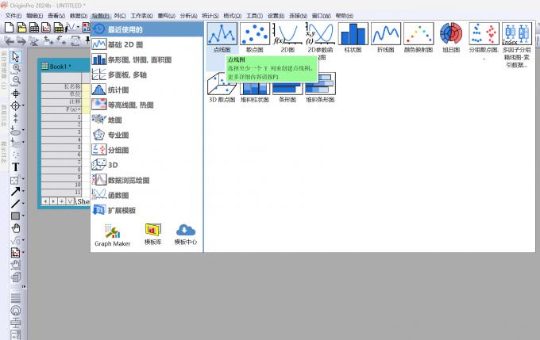
Task: Open 条形图, 饼图, 面积图 category
Action: tap(147, 59)
